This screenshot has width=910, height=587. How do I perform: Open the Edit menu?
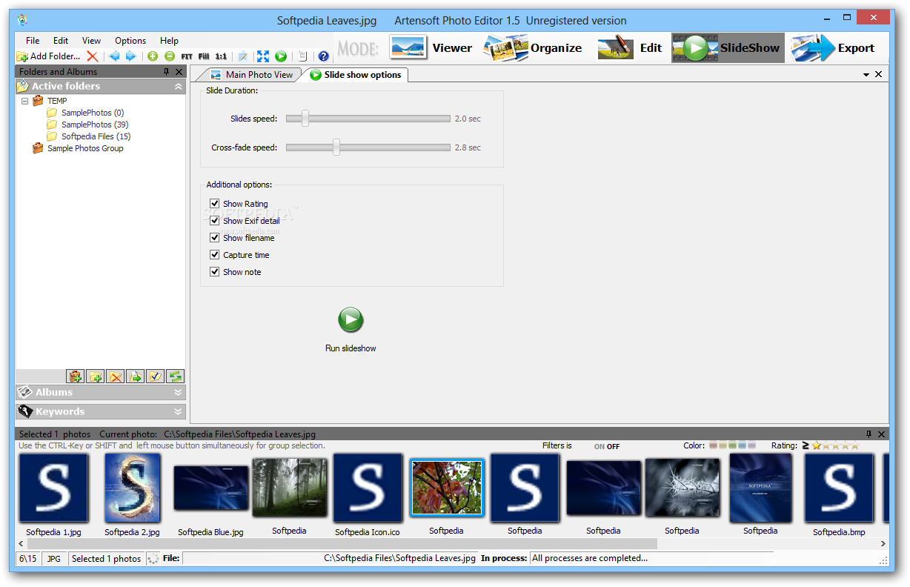point(61,41)
